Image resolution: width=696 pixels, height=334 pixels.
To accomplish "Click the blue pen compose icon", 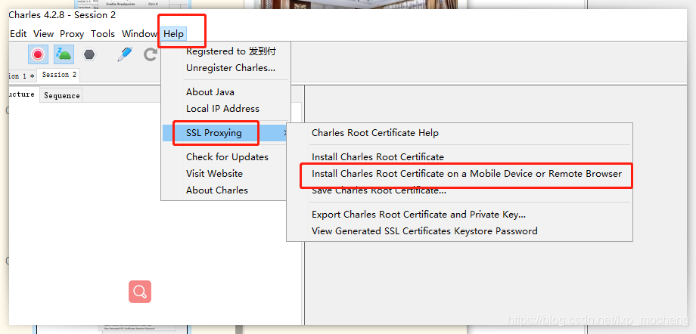I will point(125,54).
